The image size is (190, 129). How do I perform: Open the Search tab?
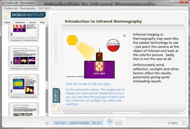(32, 23)
